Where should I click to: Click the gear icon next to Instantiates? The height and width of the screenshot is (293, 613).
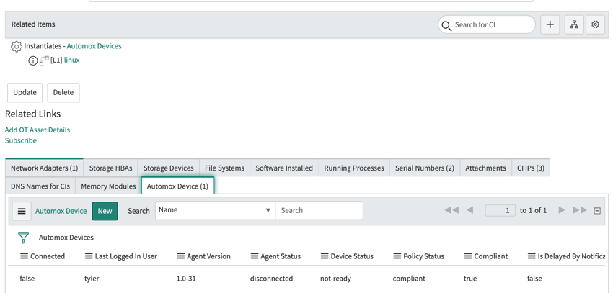pyautogui.click(x=17, y=46)
